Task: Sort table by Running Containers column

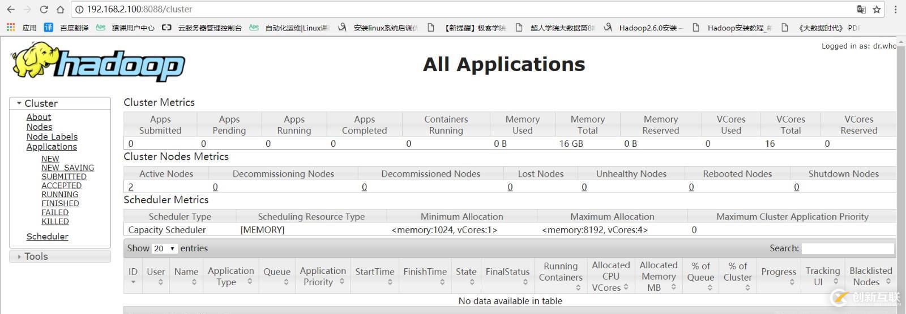Action: coord(561,276)
